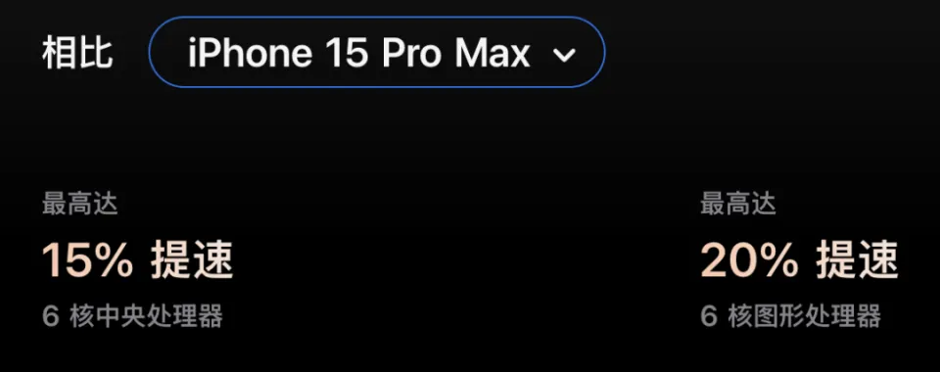Open the iPhone 15 Pro Max dropdown
Image resolution: width=940 pixels, height=372 pixels.
[x=377, y=52]
